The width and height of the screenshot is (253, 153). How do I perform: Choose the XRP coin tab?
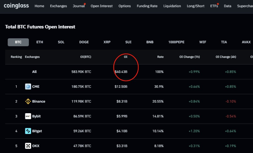click(x=107, y=42)
